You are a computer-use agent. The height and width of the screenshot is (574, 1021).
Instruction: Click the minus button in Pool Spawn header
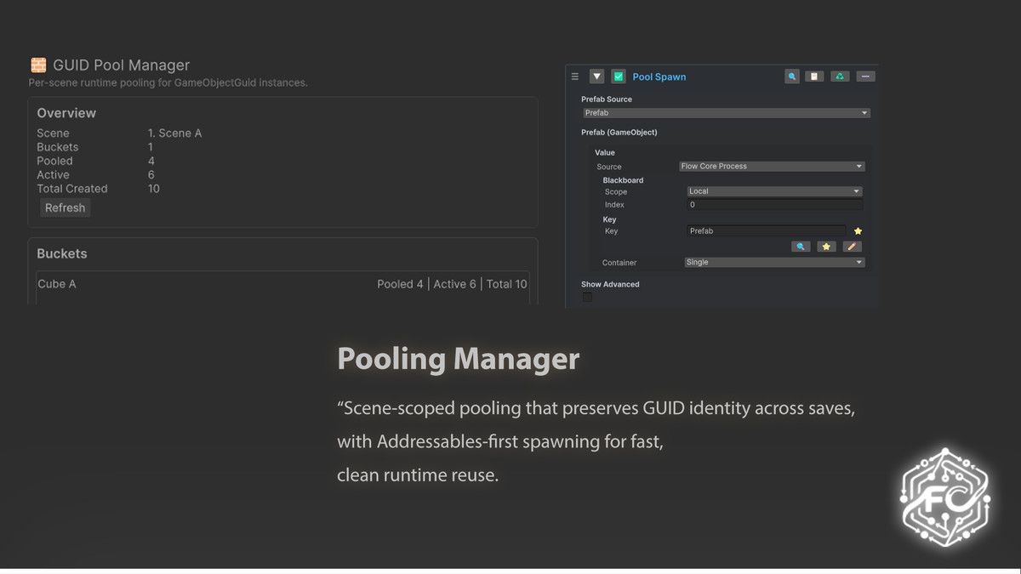pyautogui.click(x=865, y=77)
